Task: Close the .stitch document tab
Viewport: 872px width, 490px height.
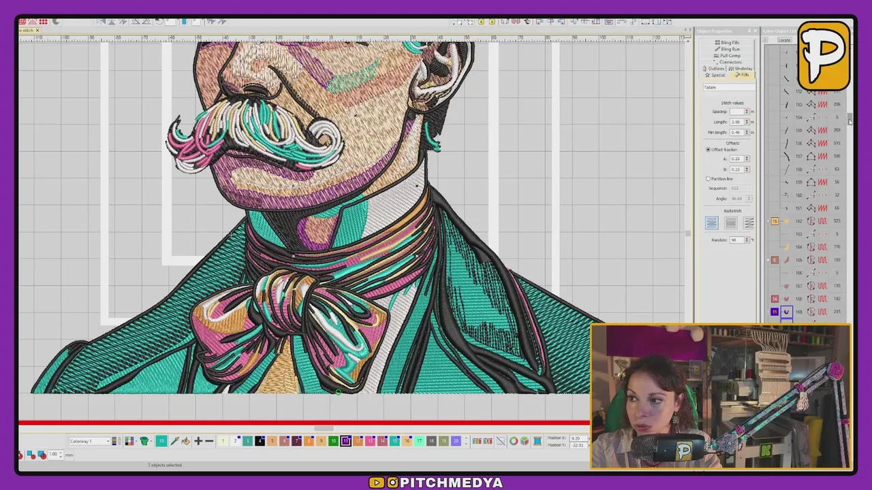Action: pos(37,31)
